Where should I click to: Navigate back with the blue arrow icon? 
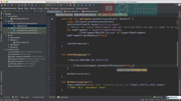36,5
